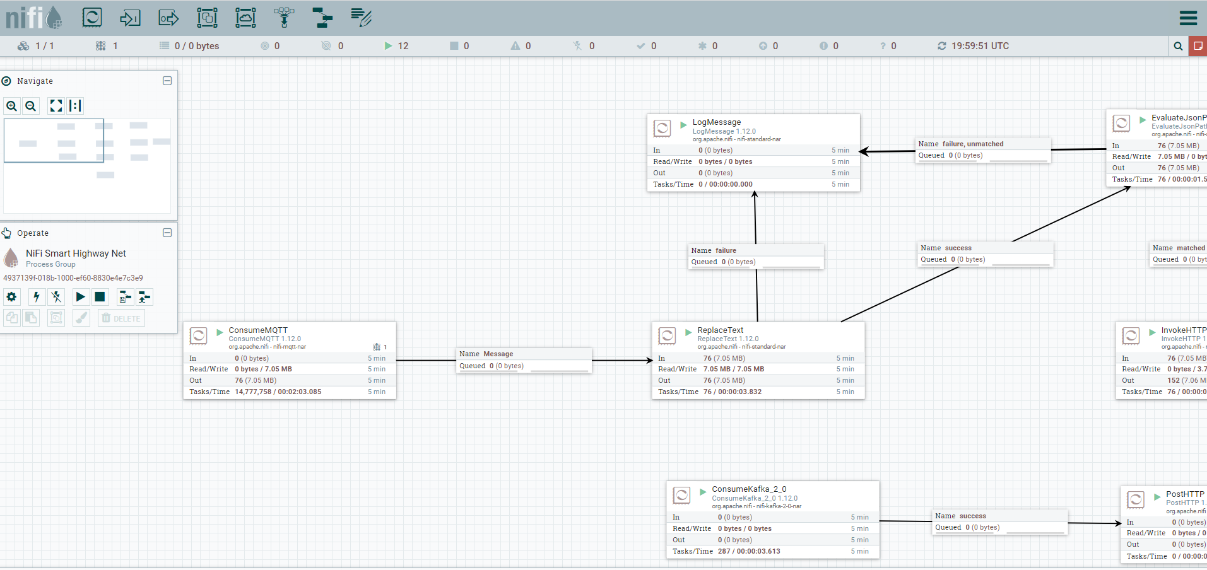Open the bulletin board icon
Viewport: 1207px width, 570px height.
(1198, 46)
